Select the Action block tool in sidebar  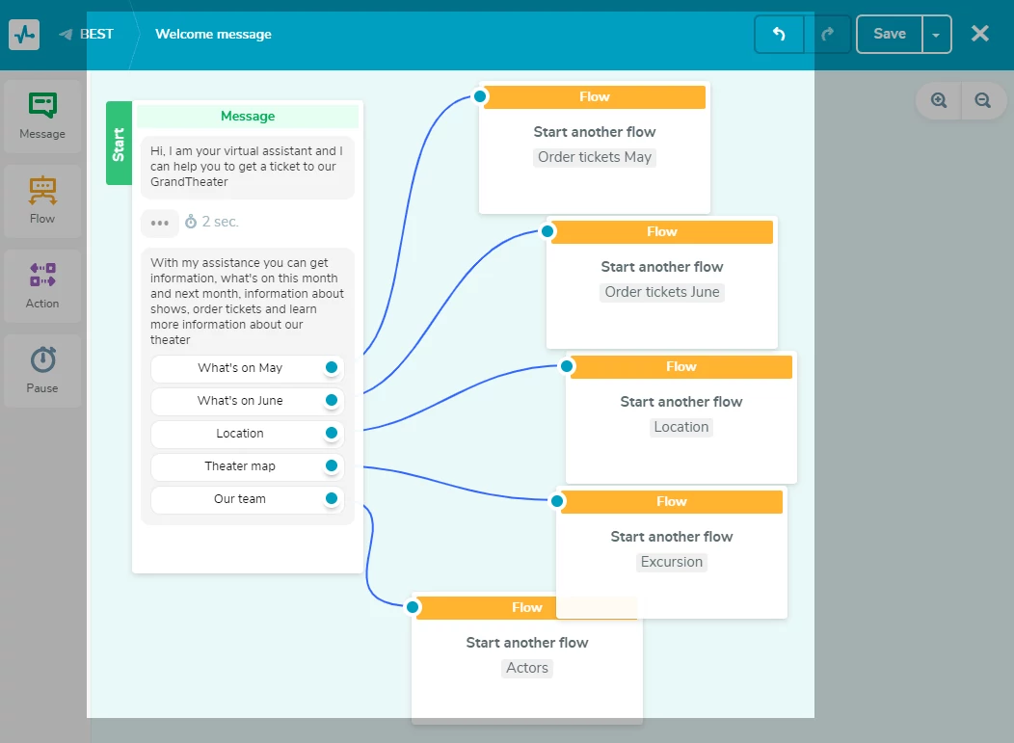[42, 285]
